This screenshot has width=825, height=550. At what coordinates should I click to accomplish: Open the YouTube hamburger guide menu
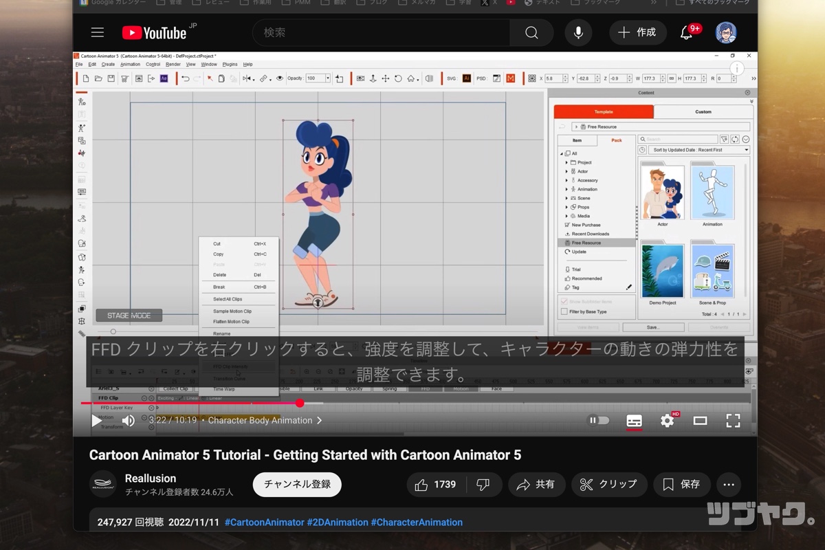tap(98, 32)
